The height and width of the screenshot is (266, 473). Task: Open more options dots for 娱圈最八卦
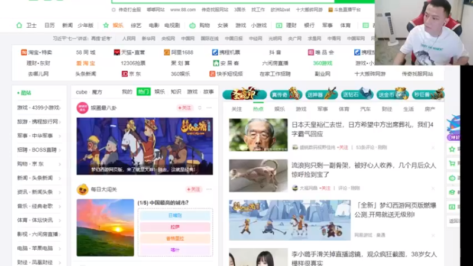pos(209,108)
